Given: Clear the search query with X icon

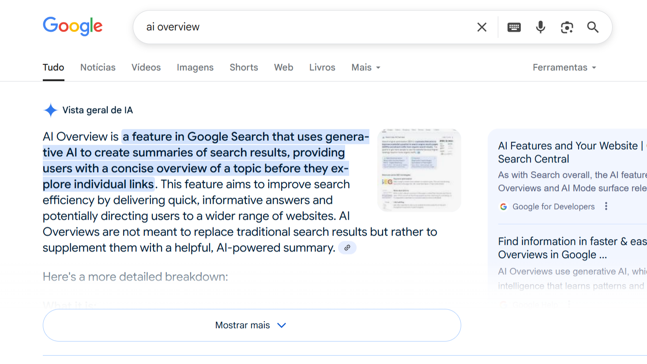Looking at the screenshot, I should (482, 27).
